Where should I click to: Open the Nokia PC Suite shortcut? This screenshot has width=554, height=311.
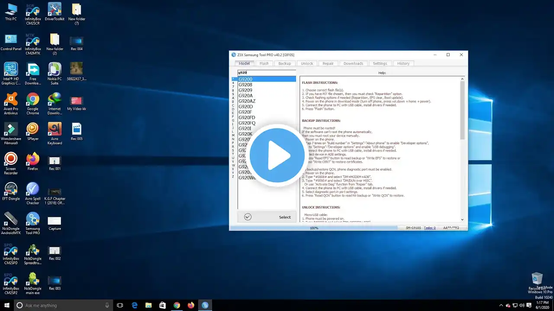click(x=55, y=73)
